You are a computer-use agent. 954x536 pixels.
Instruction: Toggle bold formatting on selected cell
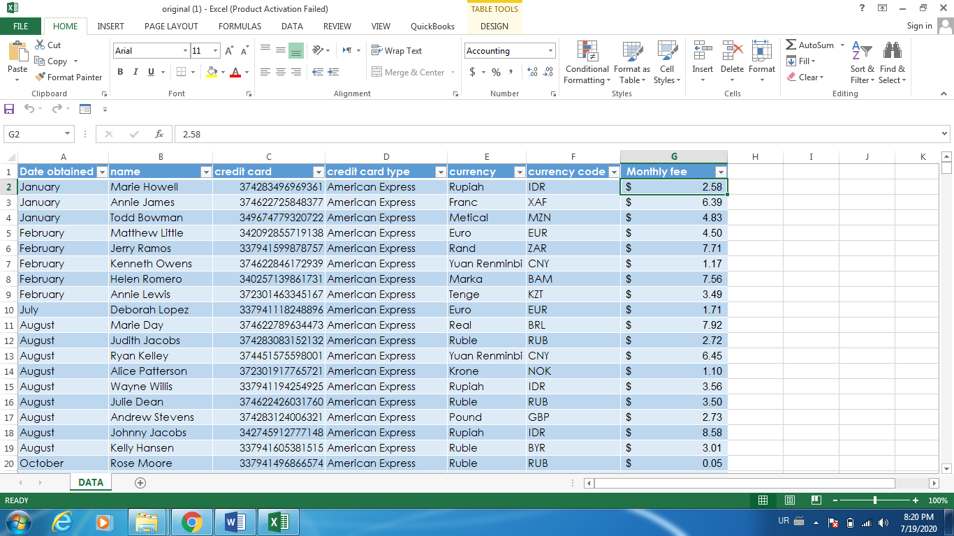119,72
